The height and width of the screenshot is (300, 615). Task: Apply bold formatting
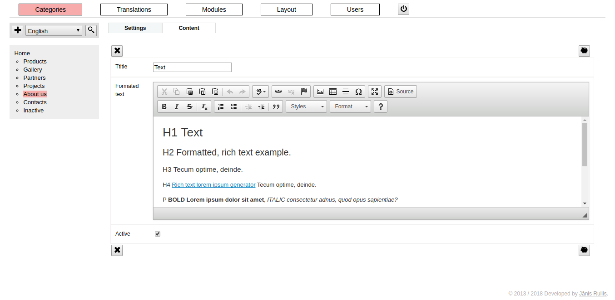tap(164, 106)
